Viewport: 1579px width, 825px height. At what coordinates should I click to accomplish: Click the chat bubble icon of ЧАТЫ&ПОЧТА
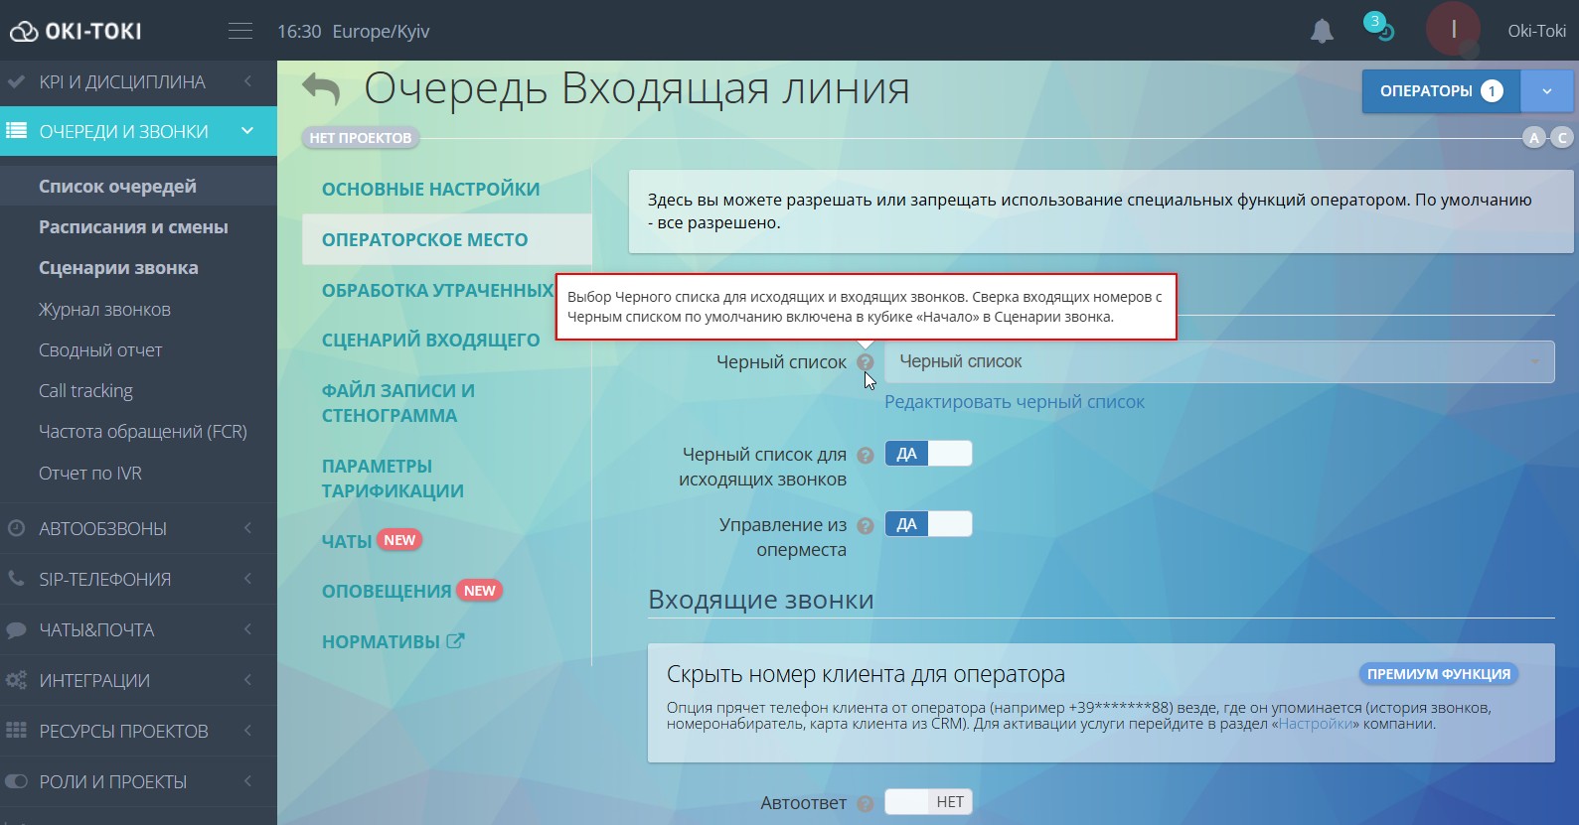click(16, 629)
